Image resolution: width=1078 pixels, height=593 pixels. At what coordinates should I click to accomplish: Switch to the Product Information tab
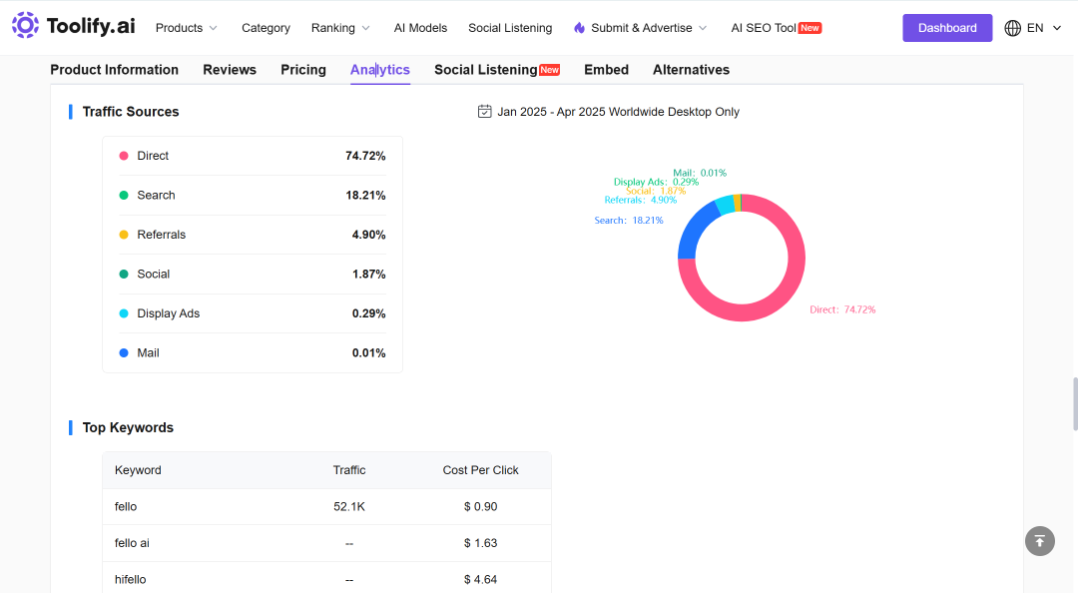click(114, 70)
